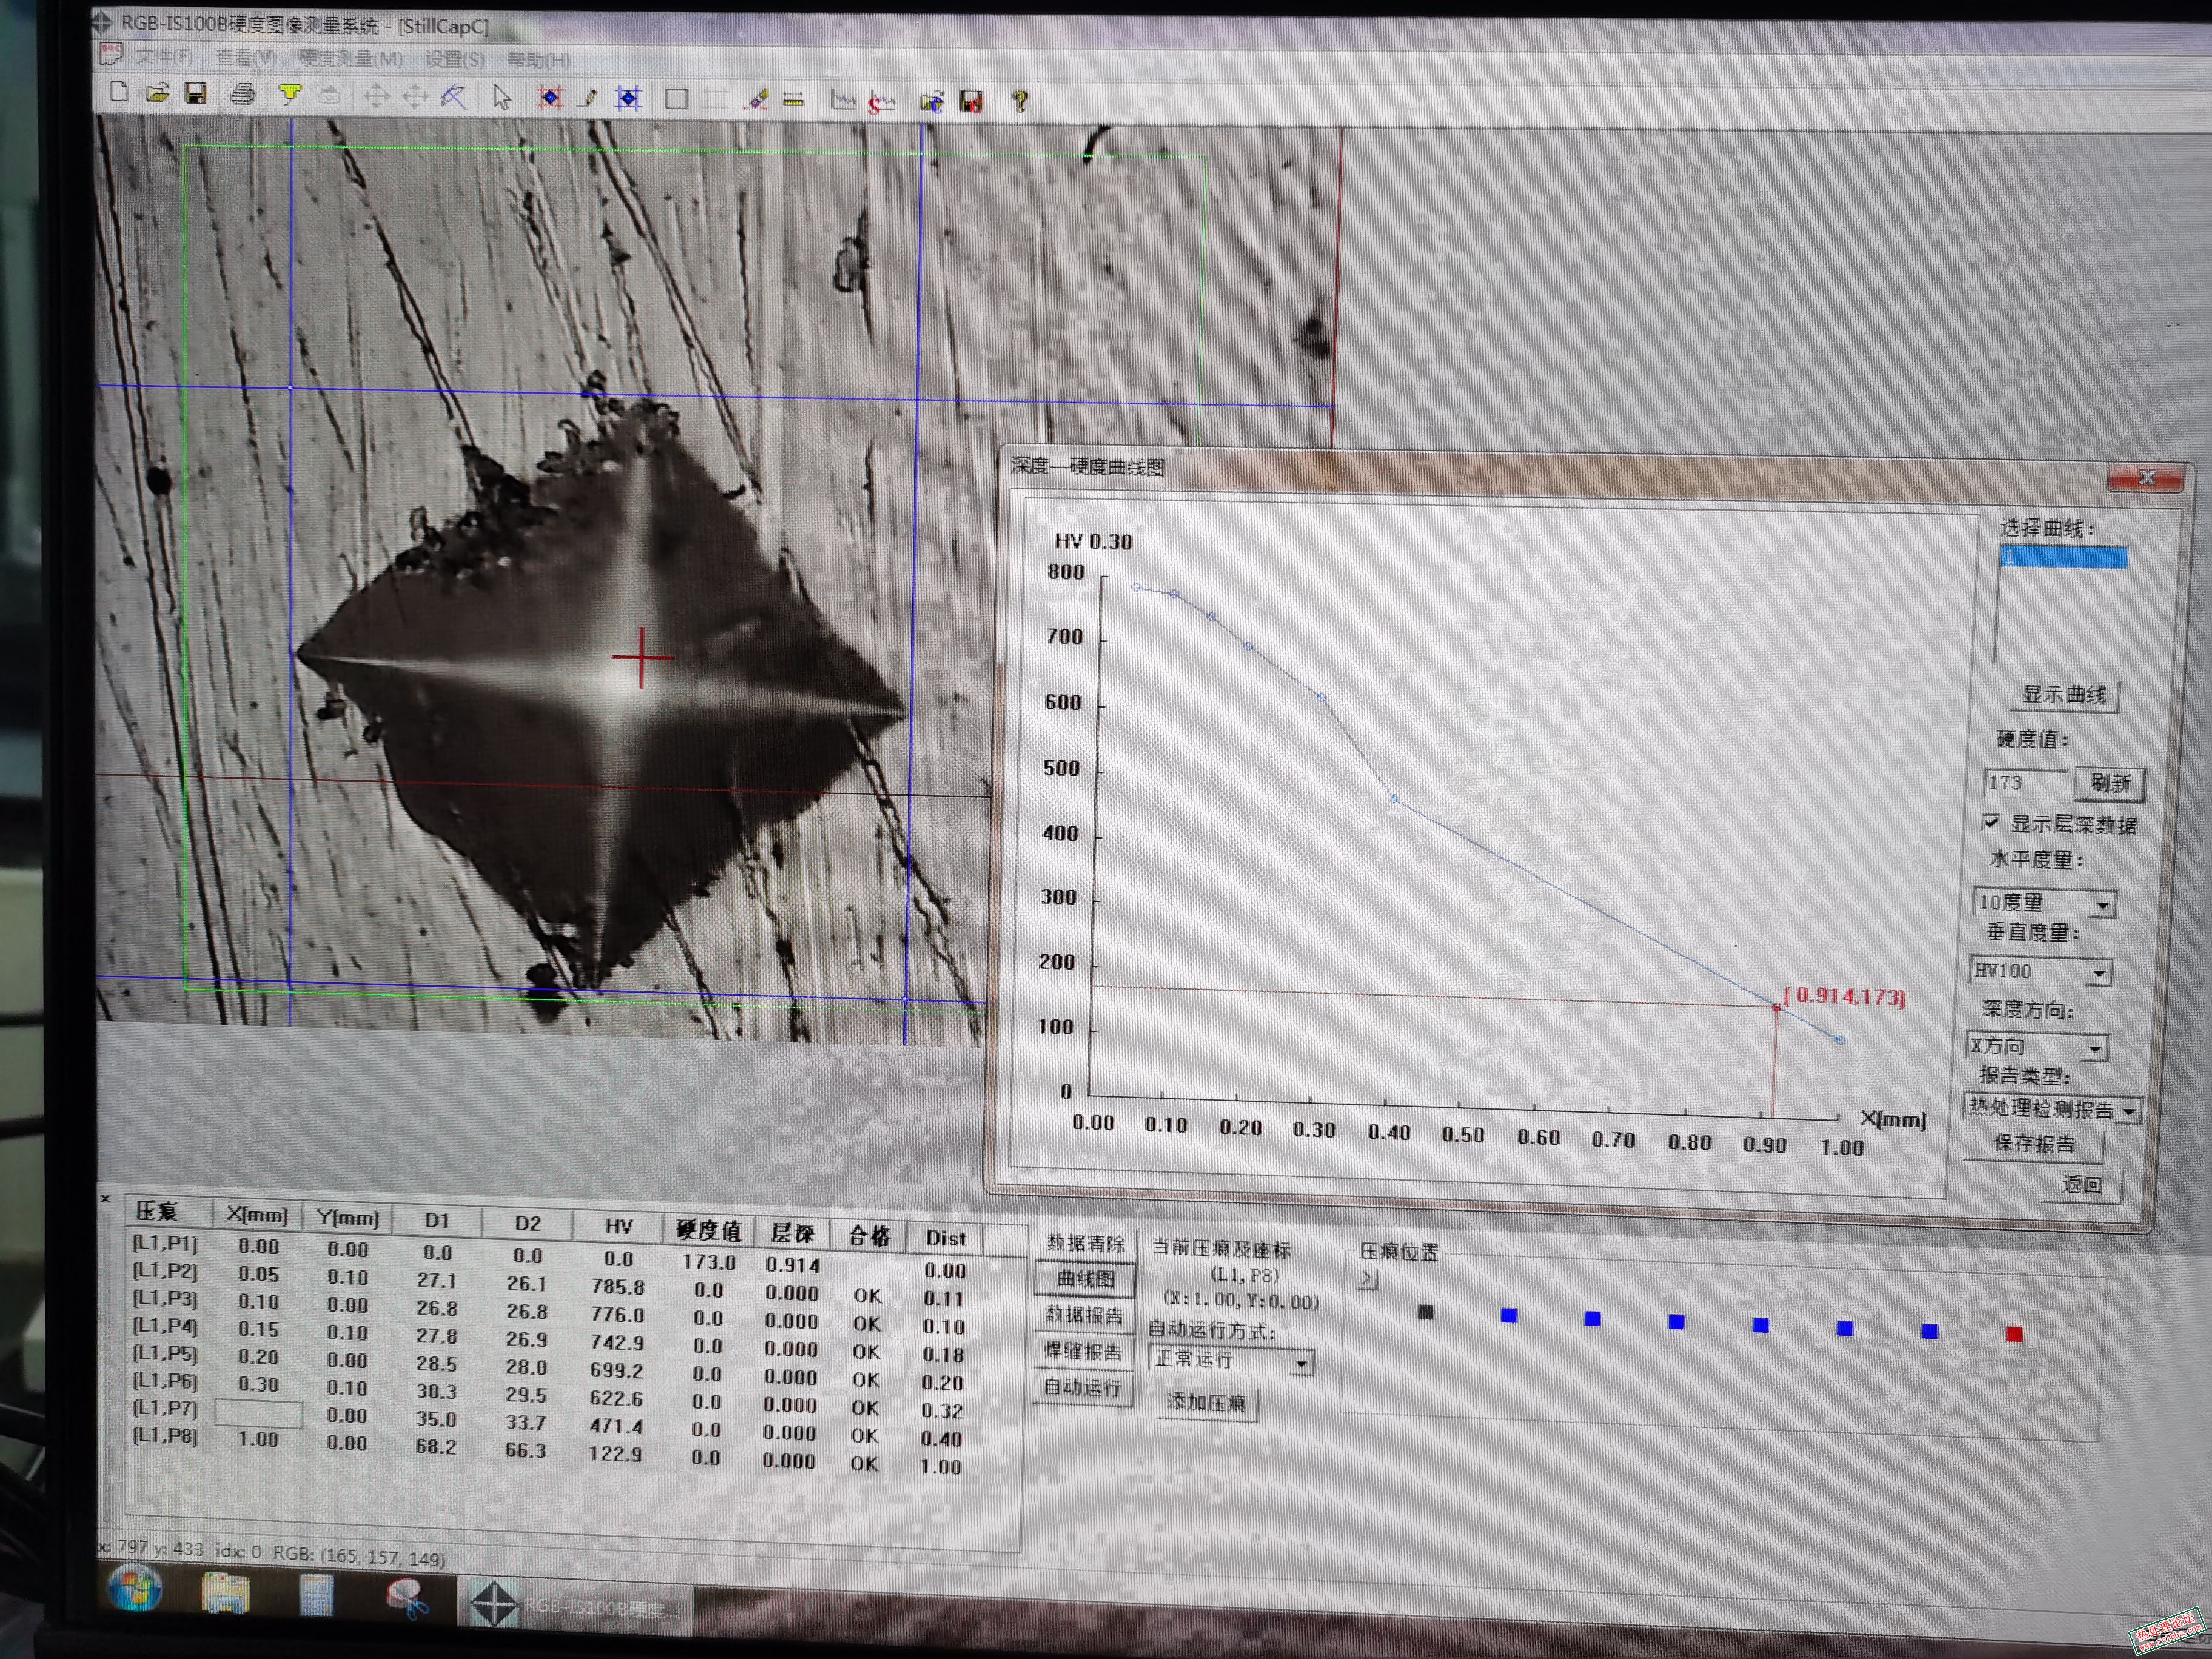Open the 设置(S) menu
The image size is (2212, 1659).
point(455,60)
